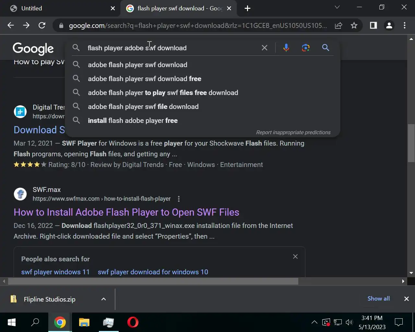Dismiss the People also search for box
Screen dimensions: 415x332
295,256
